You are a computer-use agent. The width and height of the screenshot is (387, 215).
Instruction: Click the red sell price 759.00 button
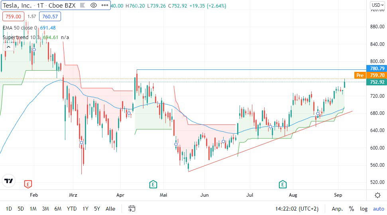point(13,17)
